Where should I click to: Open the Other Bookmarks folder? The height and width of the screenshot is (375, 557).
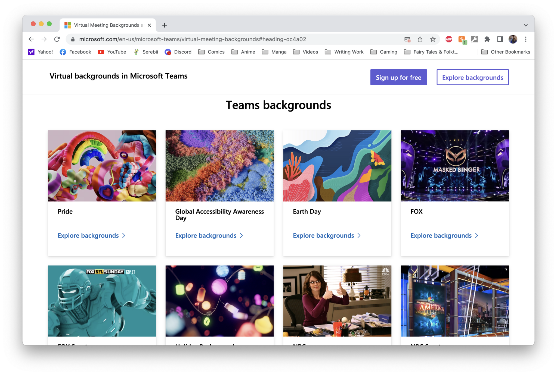(505, 52)
